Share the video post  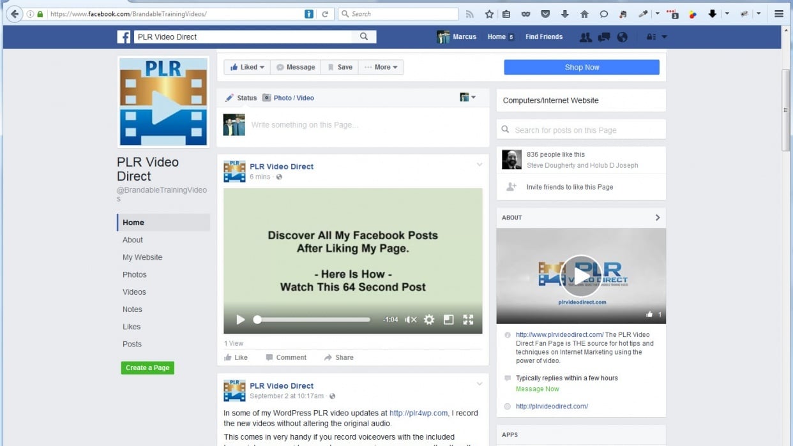(338, 357)
